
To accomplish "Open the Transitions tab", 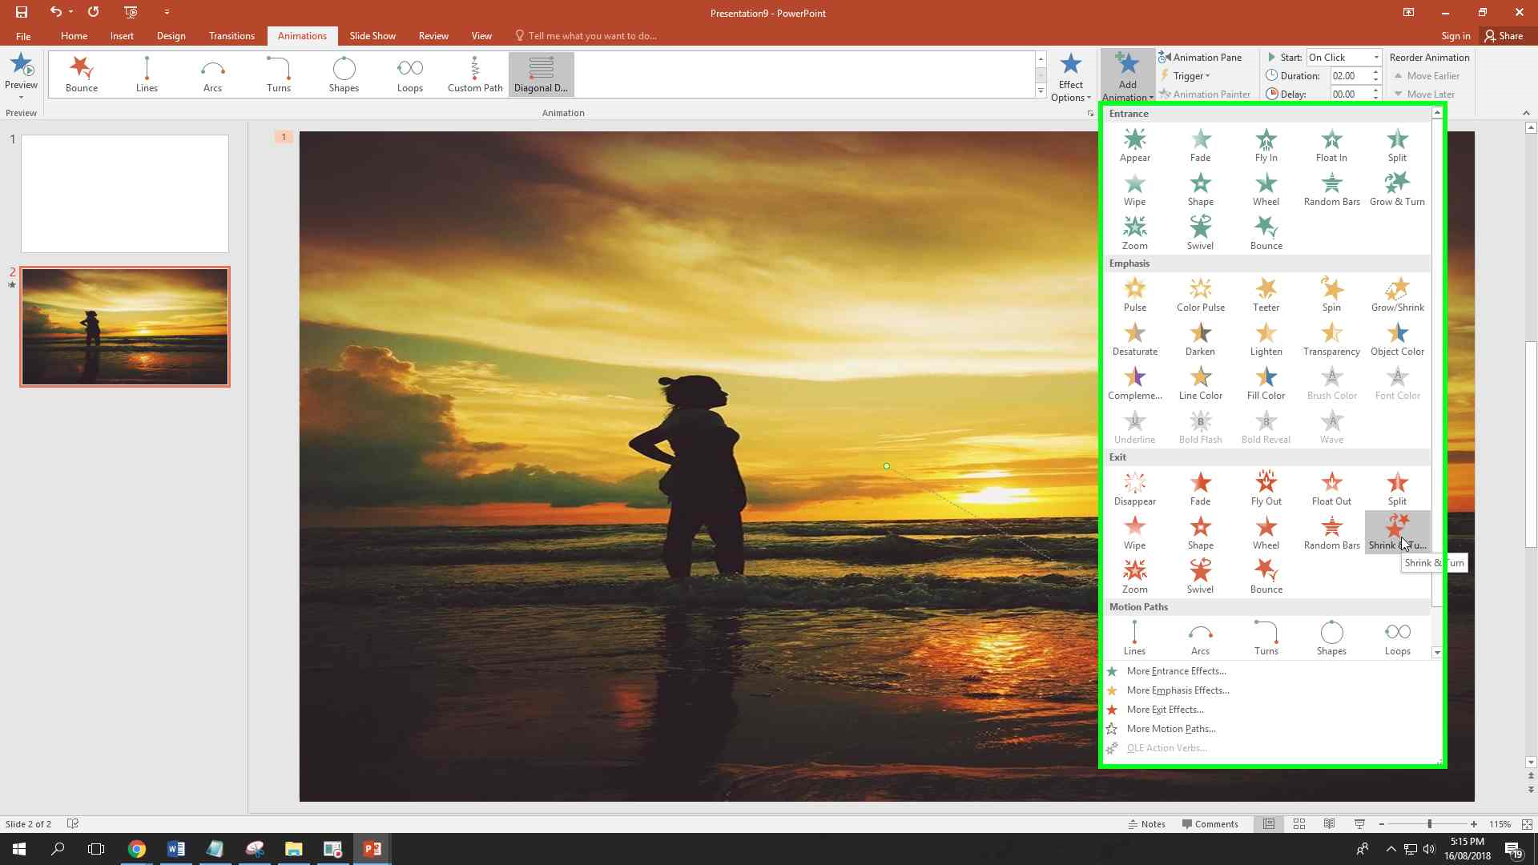I will (x=232, y=36).
